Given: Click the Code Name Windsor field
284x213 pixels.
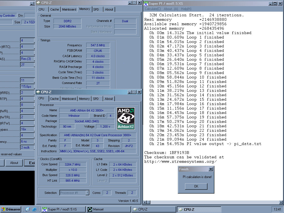Looking at the screenshot, I should 74,116.
